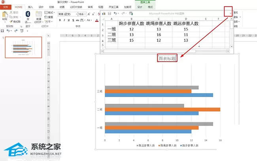Open Chart Tools Format tab

[x=150, y=7]
